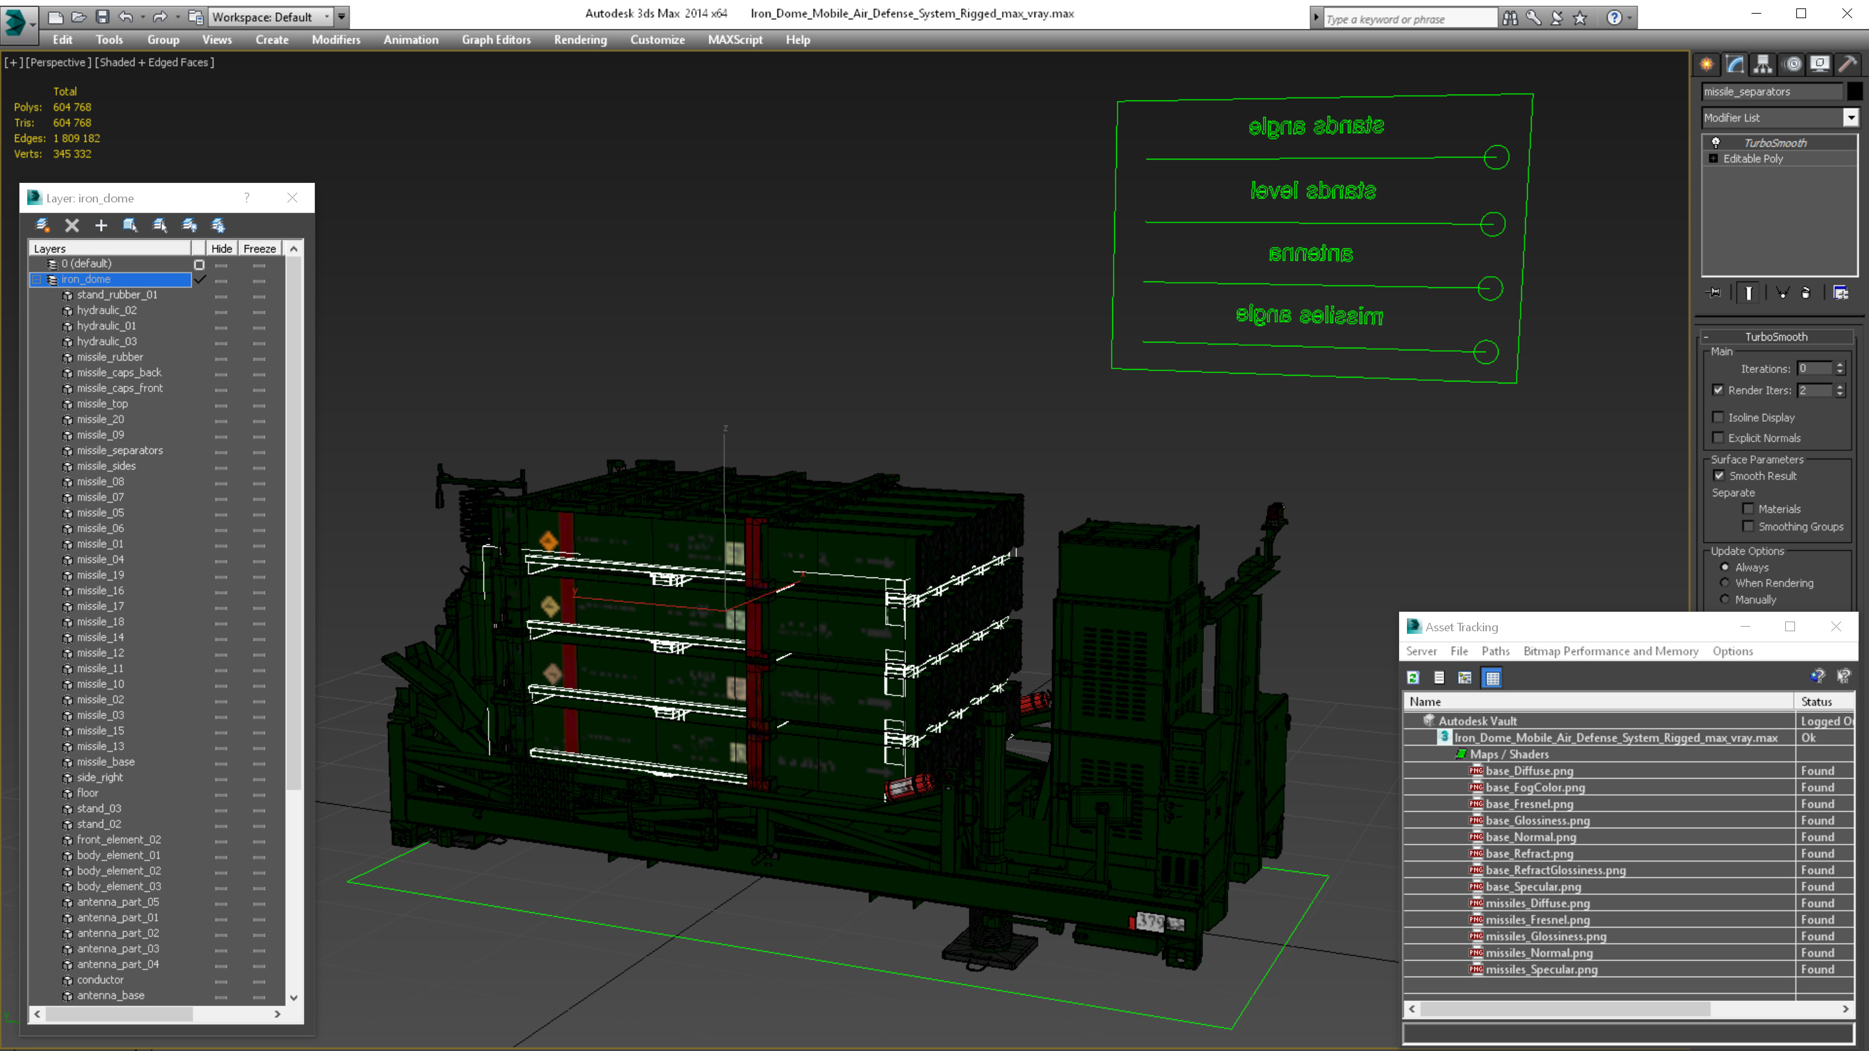Viewport: 1869px width, 1051px height.
Task: Collapse the TurboSmooth rollout
Action: pos(1707,337)
